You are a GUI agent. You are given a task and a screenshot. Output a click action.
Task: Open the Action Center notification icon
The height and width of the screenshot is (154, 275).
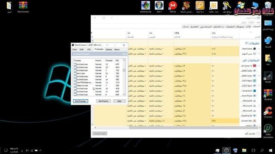pos(6,150)
